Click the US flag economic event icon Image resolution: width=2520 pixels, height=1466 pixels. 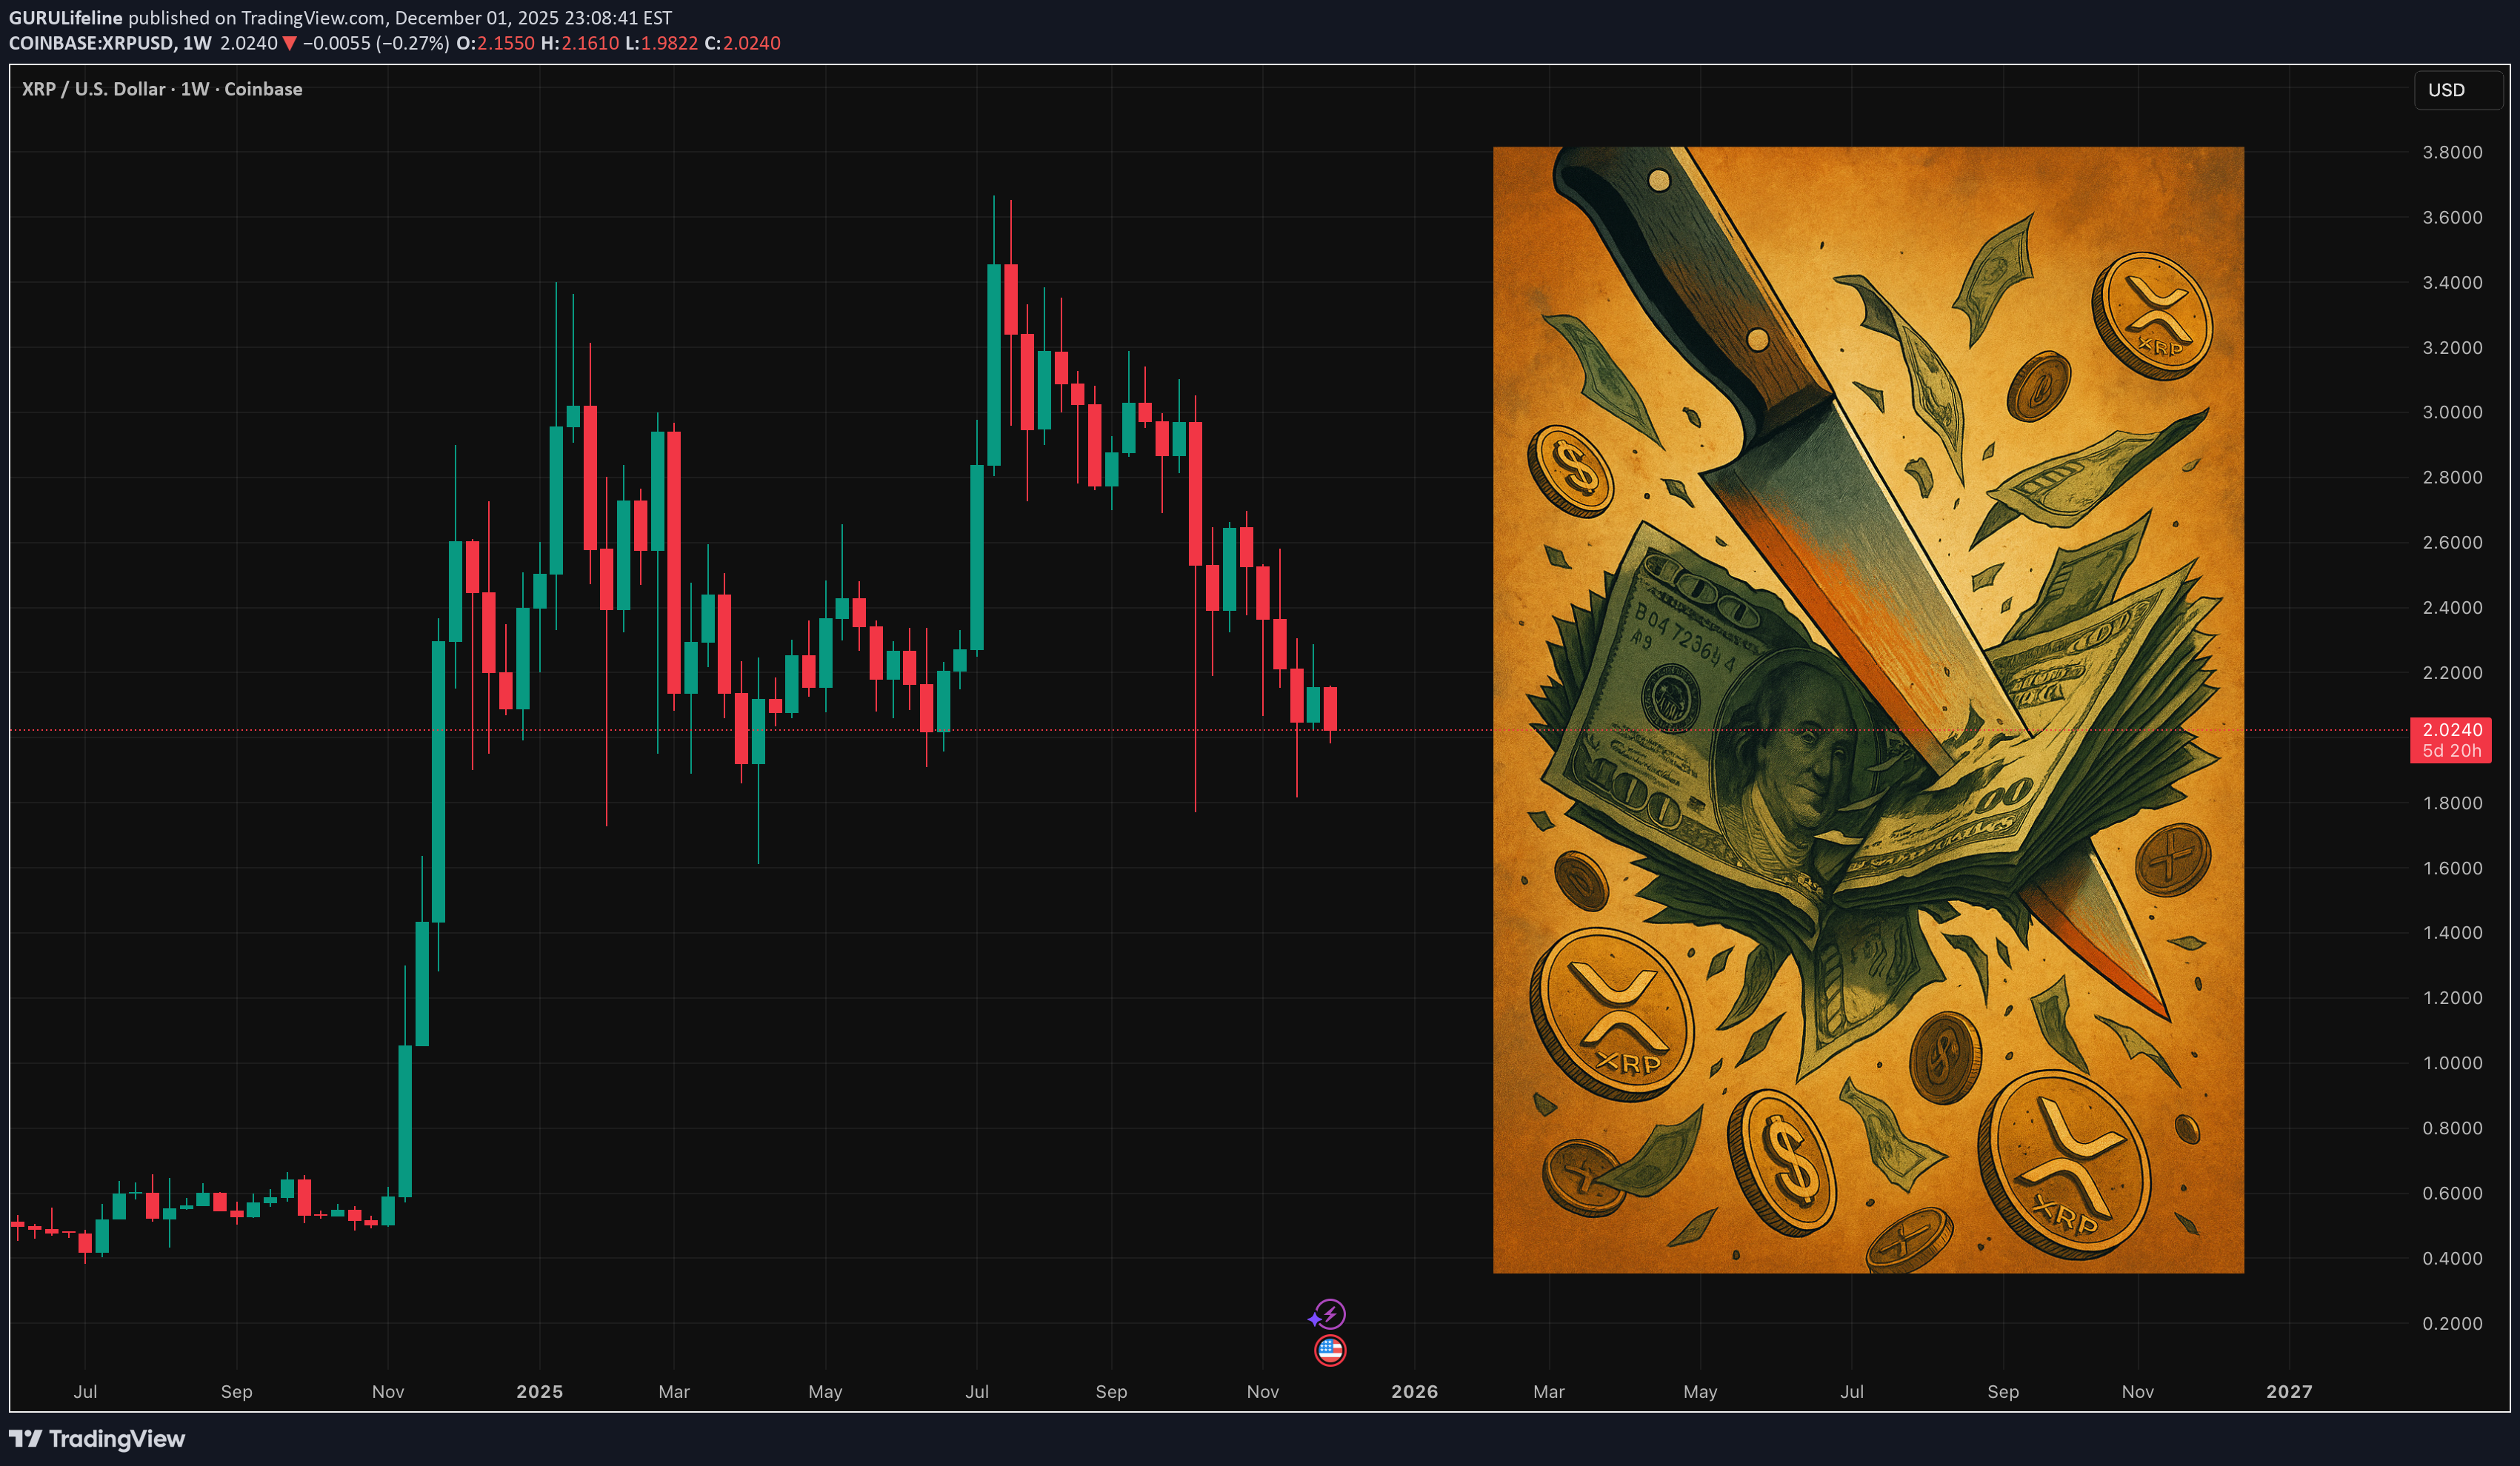click(1329, 1350)
